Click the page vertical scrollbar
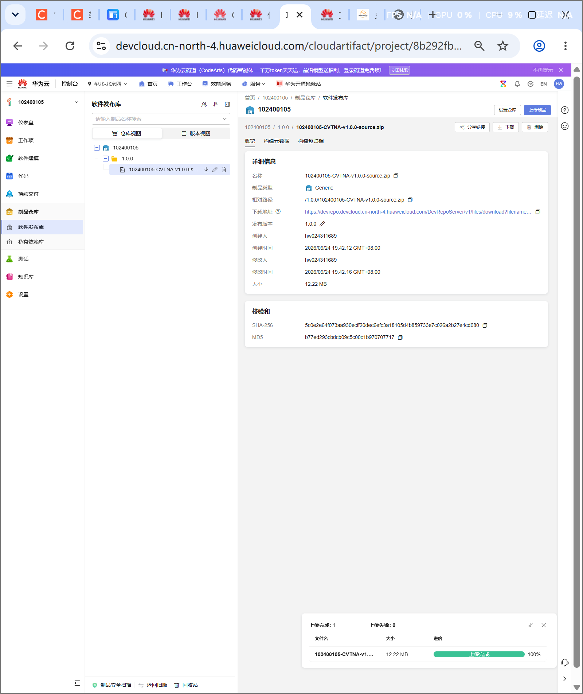 (577, 372)
